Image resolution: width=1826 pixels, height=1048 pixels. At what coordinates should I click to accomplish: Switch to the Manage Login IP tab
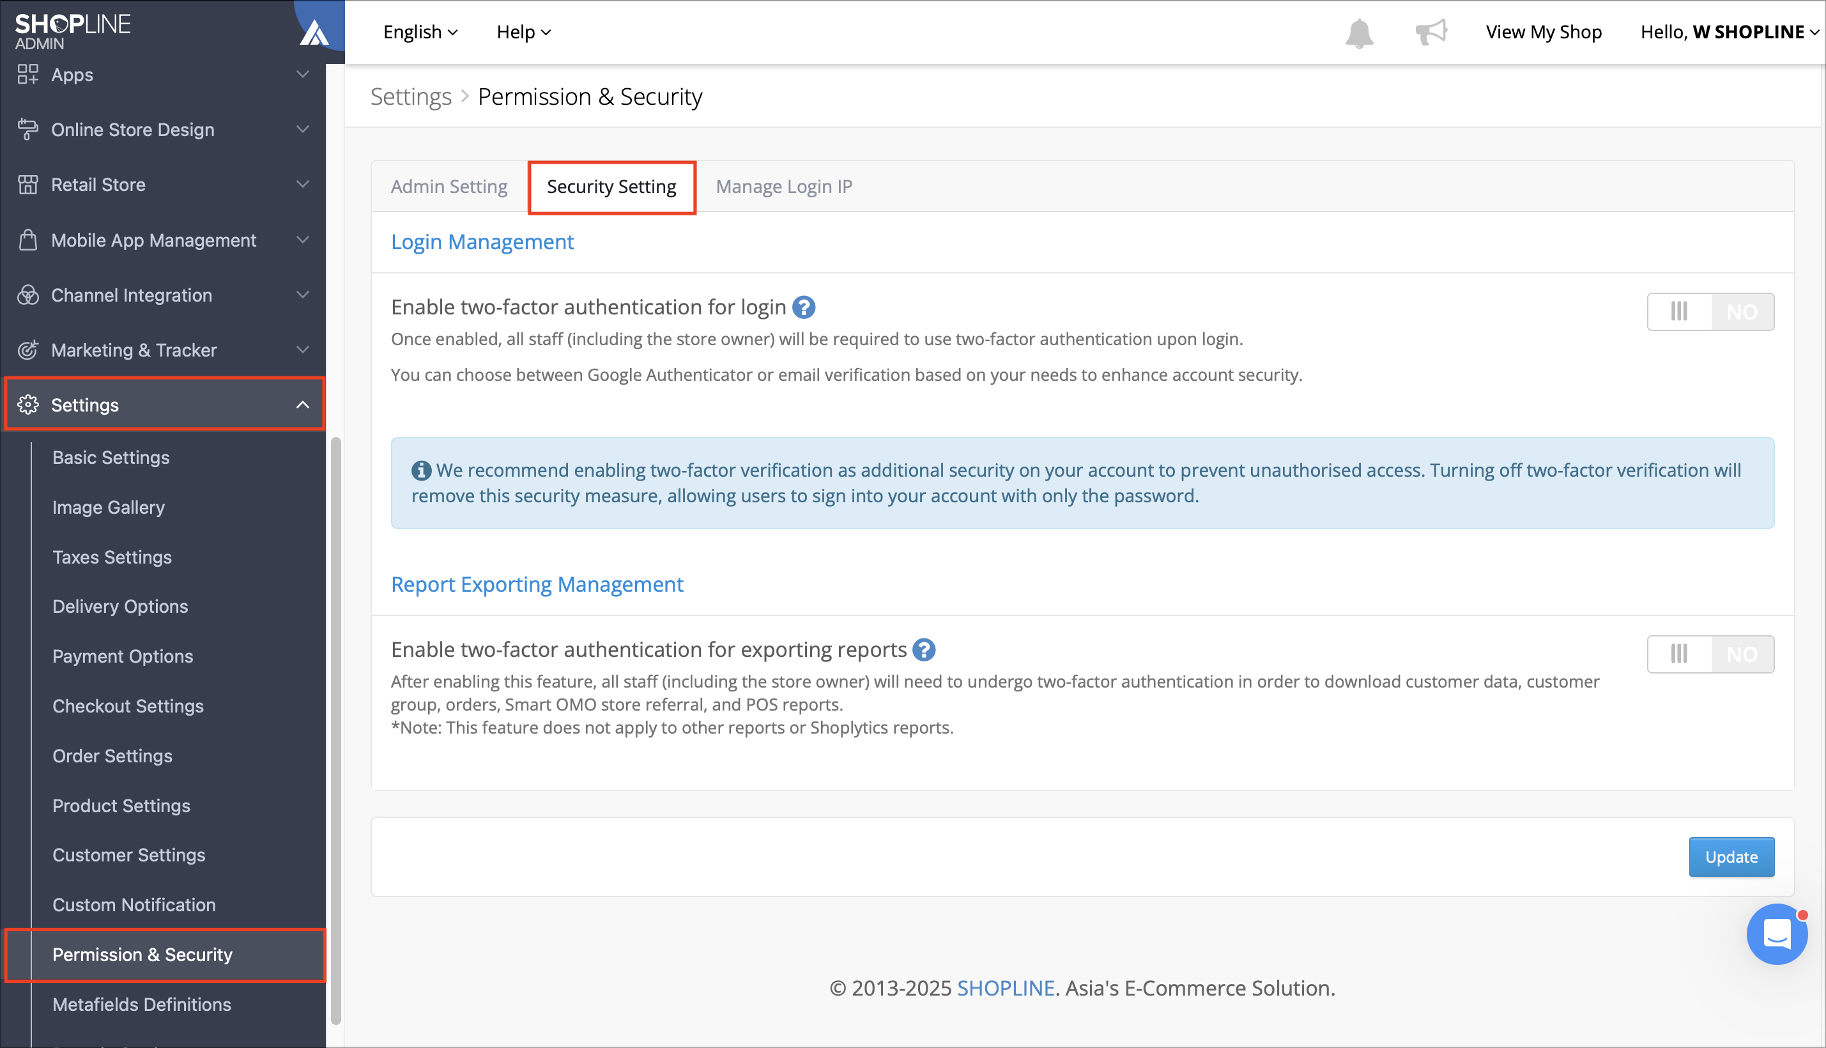click(783, 187)
